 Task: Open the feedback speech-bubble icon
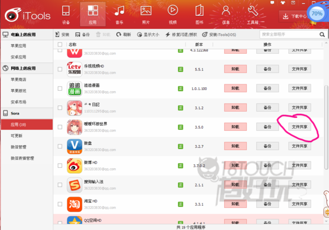272,3
